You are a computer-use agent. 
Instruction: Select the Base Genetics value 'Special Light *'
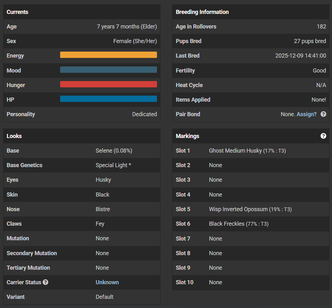(113, 165)
